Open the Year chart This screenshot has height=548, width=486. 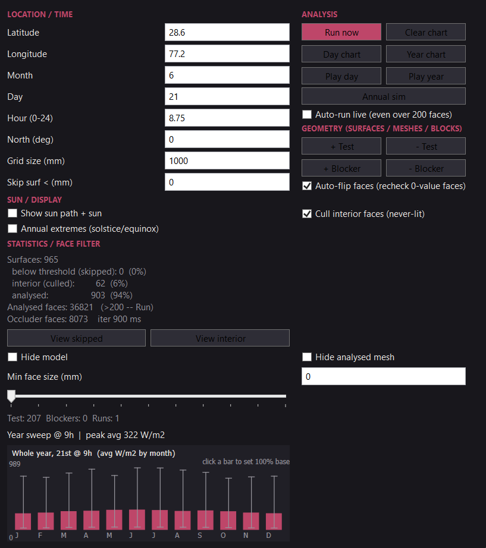[x=426, y=54]
